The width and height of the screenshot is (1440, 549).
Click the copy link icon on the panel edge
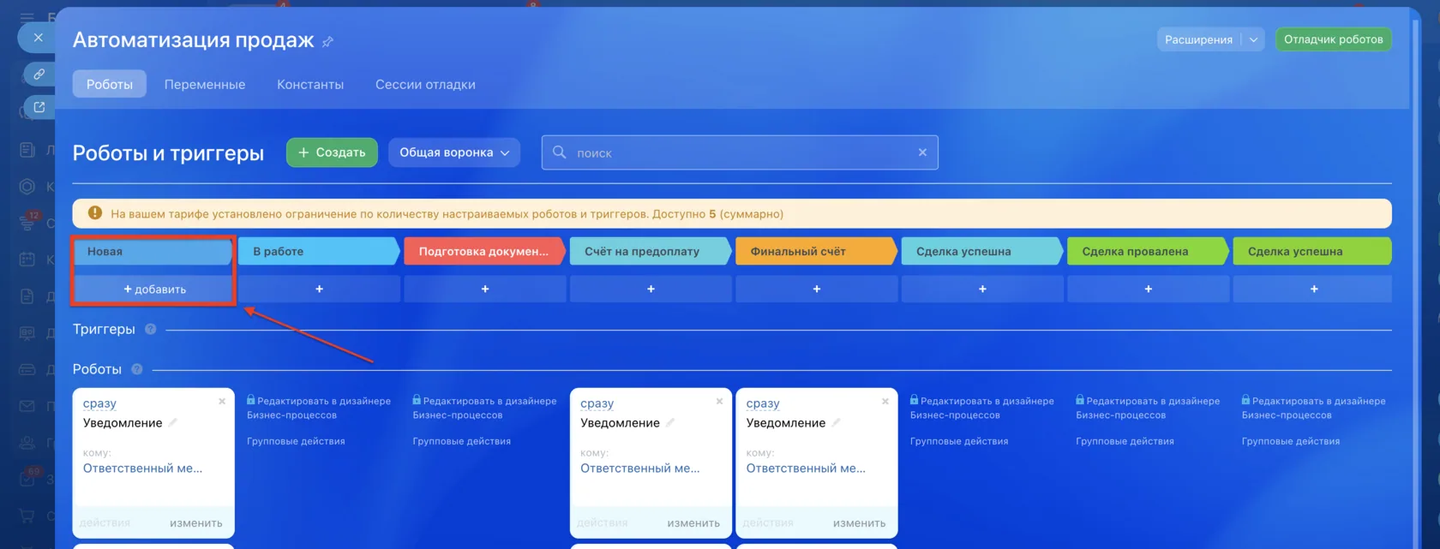pyautogui.click(x=39, y=75)
